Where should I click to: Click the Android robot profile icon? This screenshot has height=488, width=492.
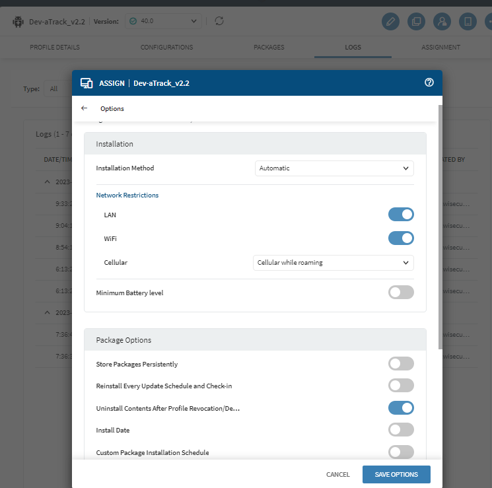click(x=18, y=21)
